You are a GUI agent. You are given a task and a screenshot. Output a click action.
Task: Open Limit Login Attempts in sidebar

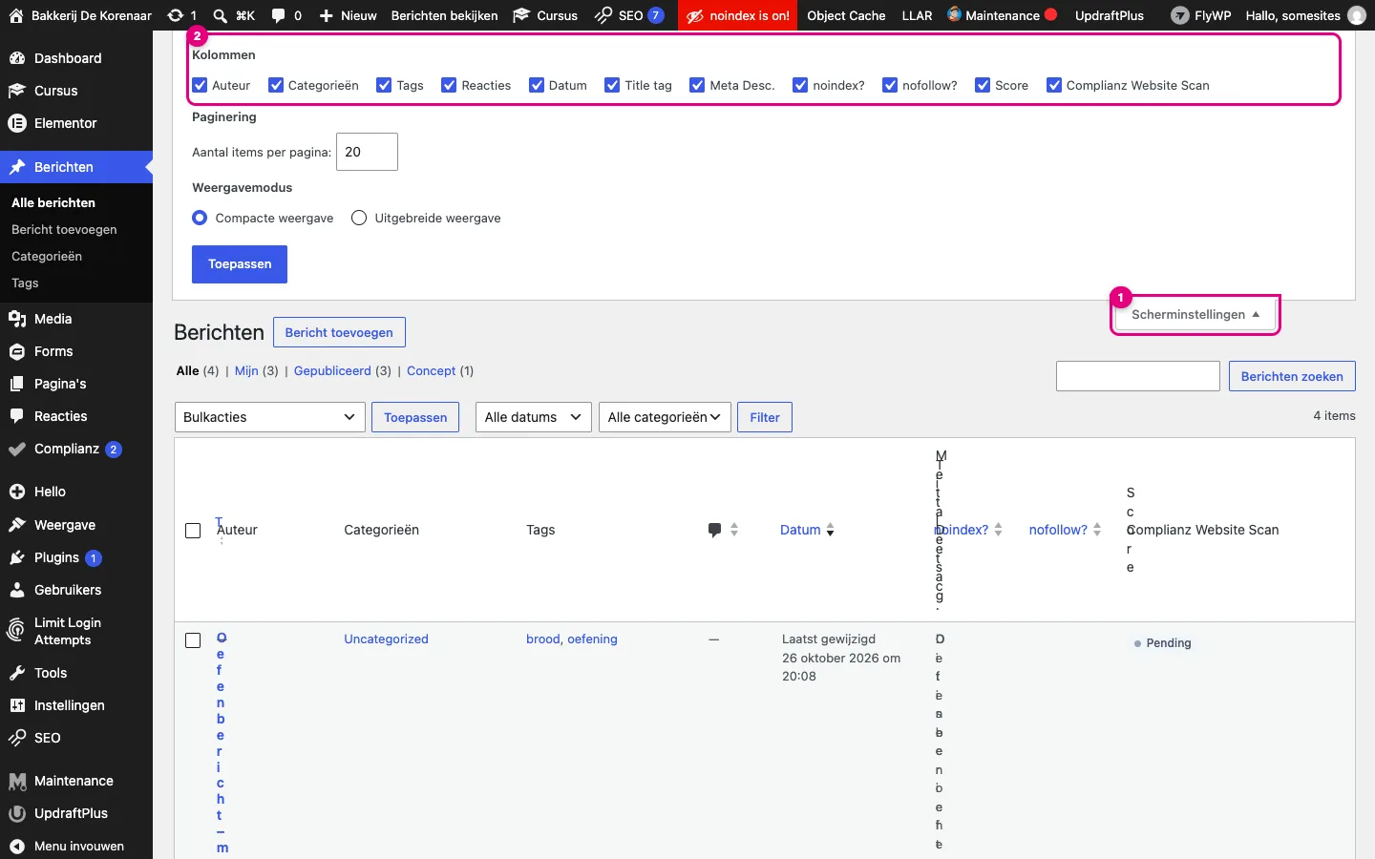coord(67,631)
